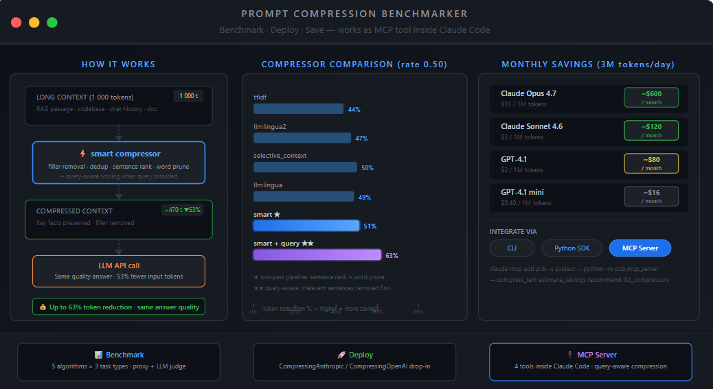
Task: Click the ~$120 / month savings badge
Action: tap(651, 130)
